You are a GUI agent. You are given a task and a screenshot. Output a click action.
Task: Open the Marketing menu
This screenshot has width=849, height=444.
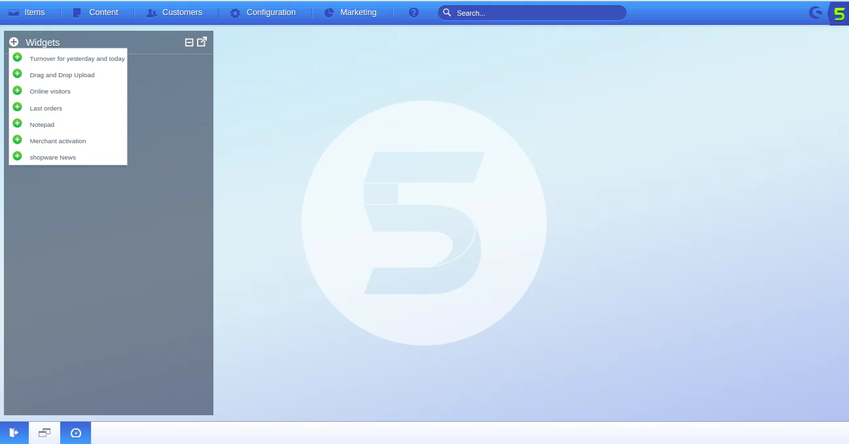pos(350,12)
